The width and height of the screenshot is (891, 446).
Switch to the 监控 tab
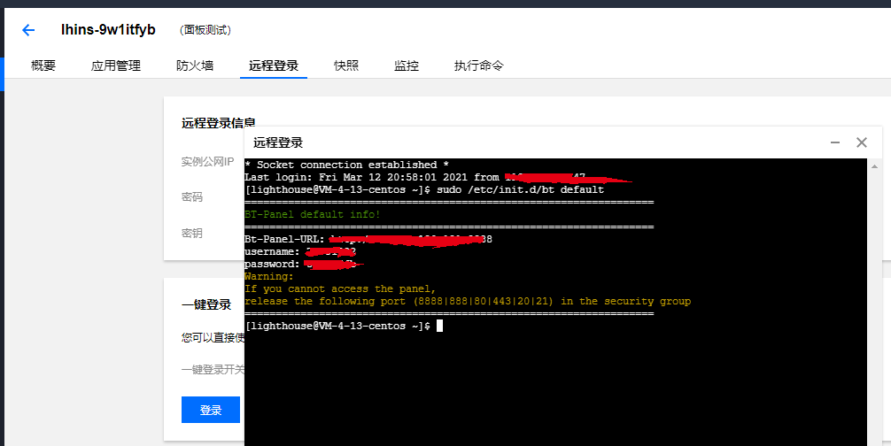pos(407,65)
